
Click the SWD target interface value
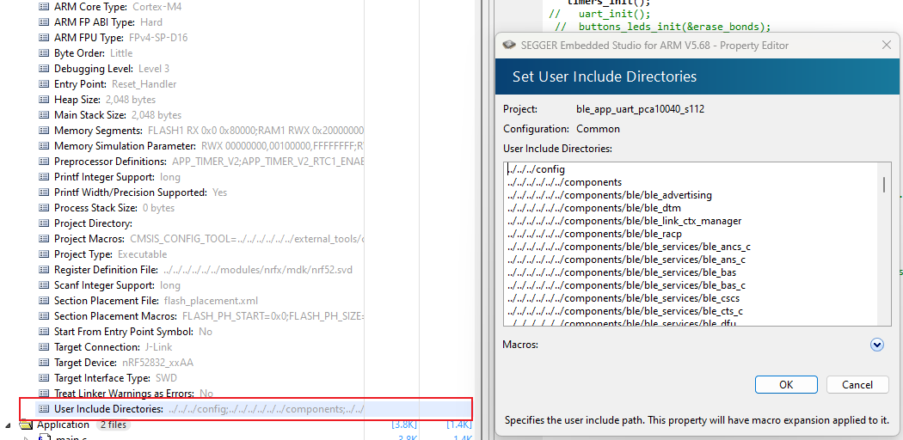[x=167, y=378]
